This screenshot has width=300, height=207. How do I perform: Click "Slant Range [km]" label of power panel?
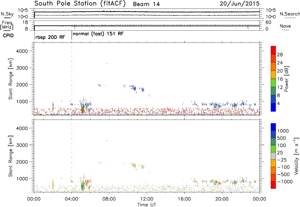pos(10,79)
